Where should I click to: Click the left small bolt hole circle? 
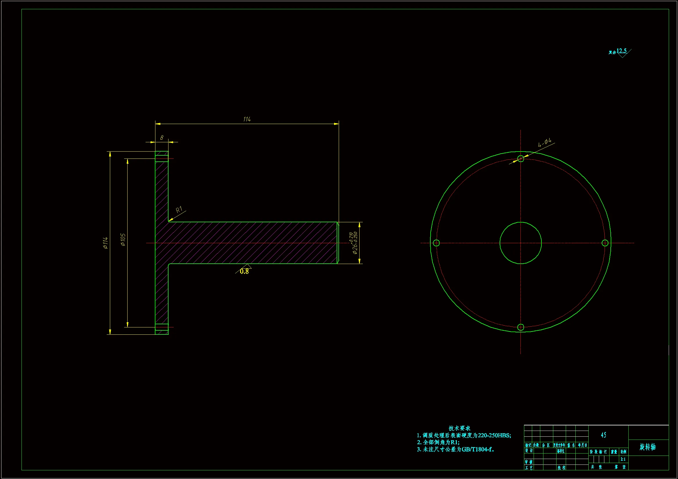[x=436, y=243]
